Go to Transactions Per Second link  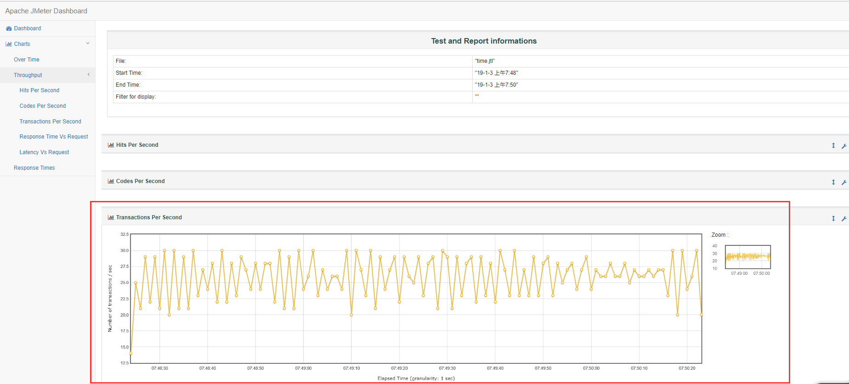51,122
